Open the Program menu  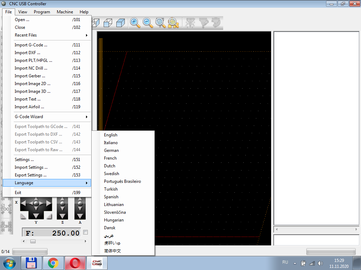pos(42,12)
